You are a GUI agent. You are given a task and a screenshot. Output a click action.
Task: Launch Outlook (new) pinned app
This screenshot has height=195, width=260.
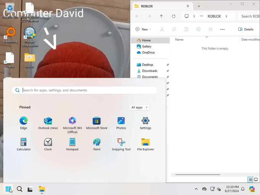pyautogui.click(x=48, y=123)
